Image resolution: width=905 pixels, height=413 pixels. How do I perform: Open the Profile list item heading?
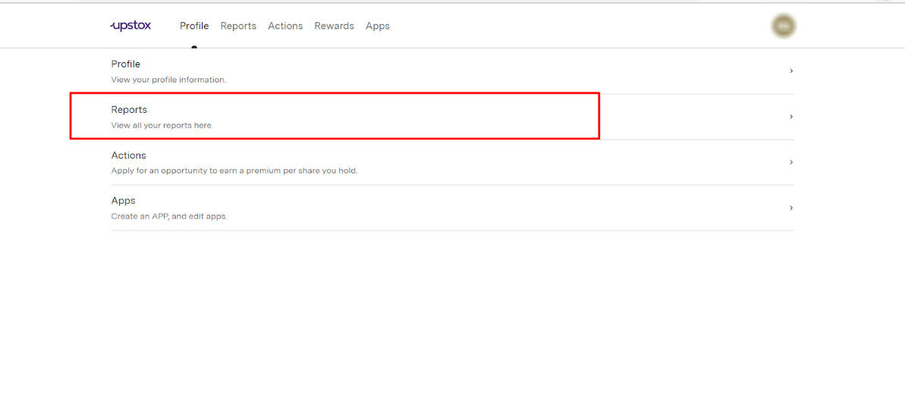126,64
